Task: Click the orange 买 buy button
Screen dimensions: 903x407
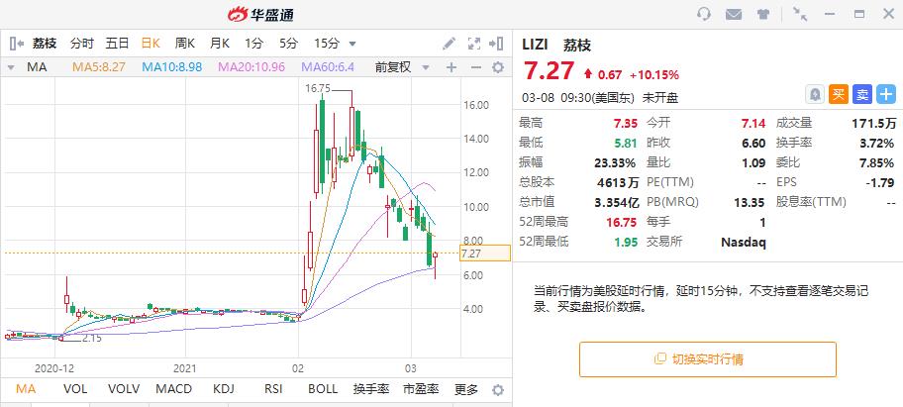Action: [x=839, y=94]
